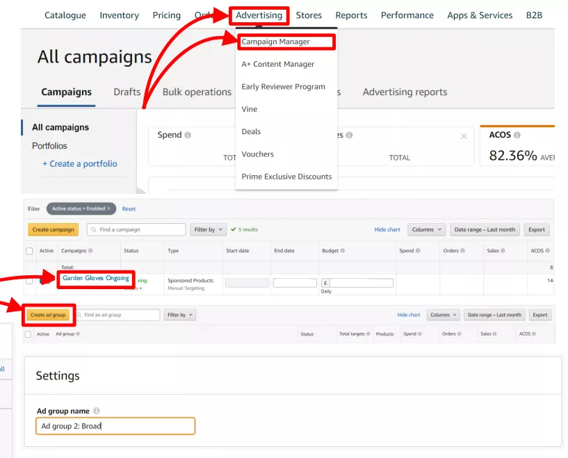Viewport: 568px width, 458px height.
Task: Click info icon beside campaign Sales column
Action: pos(503,250)
